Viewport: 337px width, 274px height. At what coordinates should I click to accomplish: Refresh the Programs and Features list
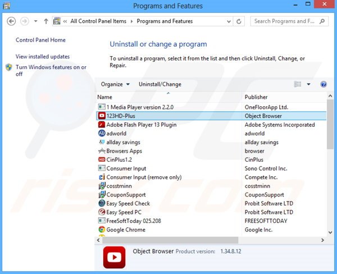point(239,21)
